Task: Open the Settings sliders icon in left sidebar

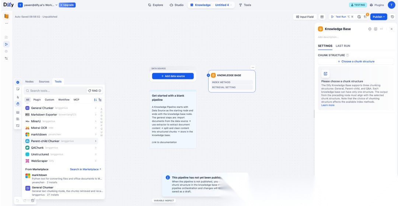Action: pos(6,58)
